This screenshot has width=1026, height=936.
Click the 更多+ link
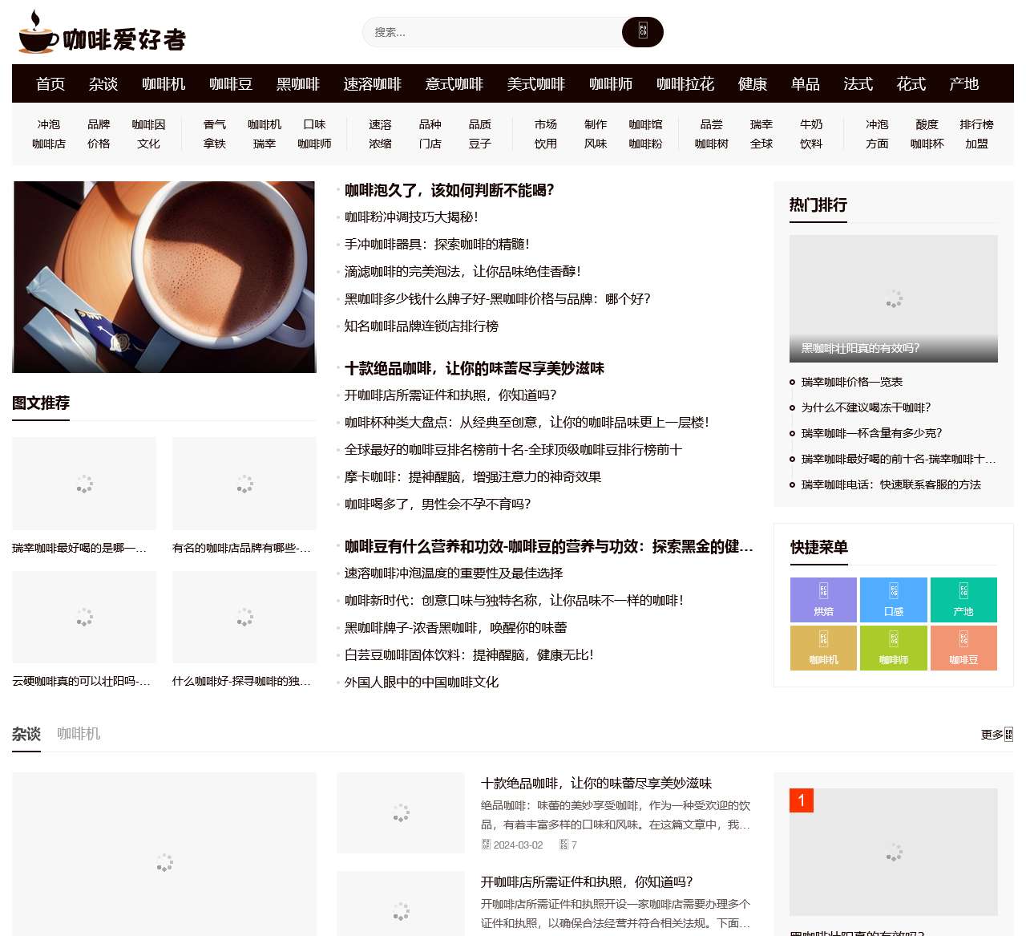click(x=994, y=732)
